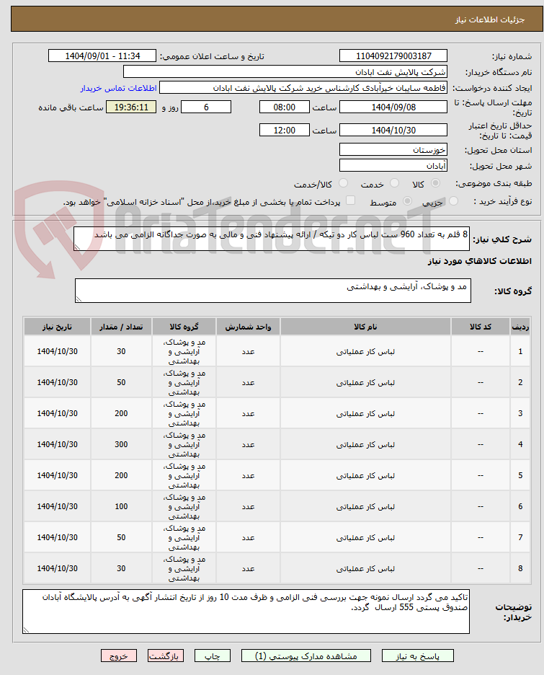Select the کالا/خدمت radio button
Screen dimensions: 544x675
343,183
